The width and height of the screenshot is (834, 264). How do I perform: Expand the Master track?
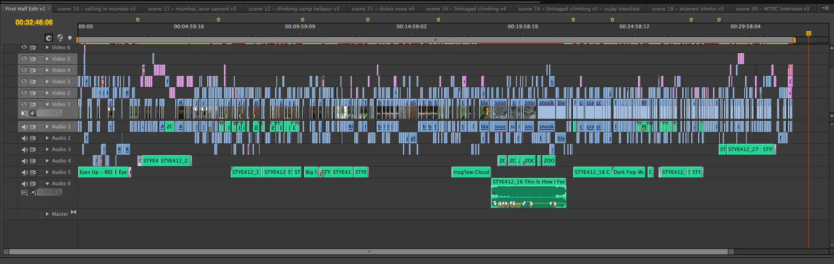coord(47,214)
